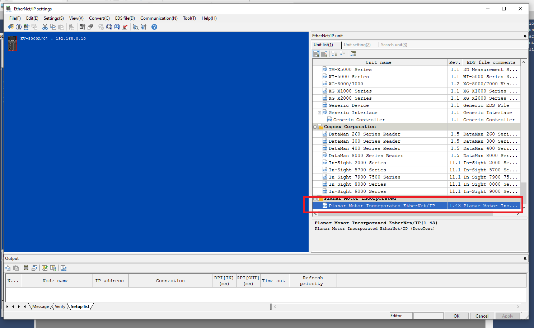Screen dimensions: 534x328
Task: Sort units by manufacturer using the sort icon
Action: pos(316,53)
